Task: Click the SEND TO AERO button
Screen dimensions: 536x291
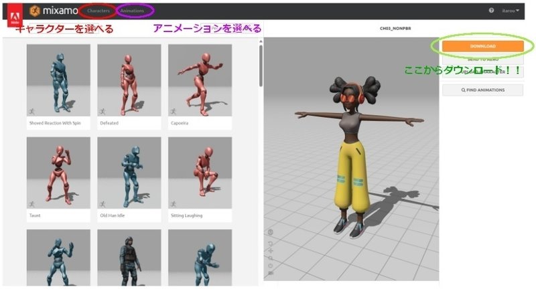Action: pos(482,59)
